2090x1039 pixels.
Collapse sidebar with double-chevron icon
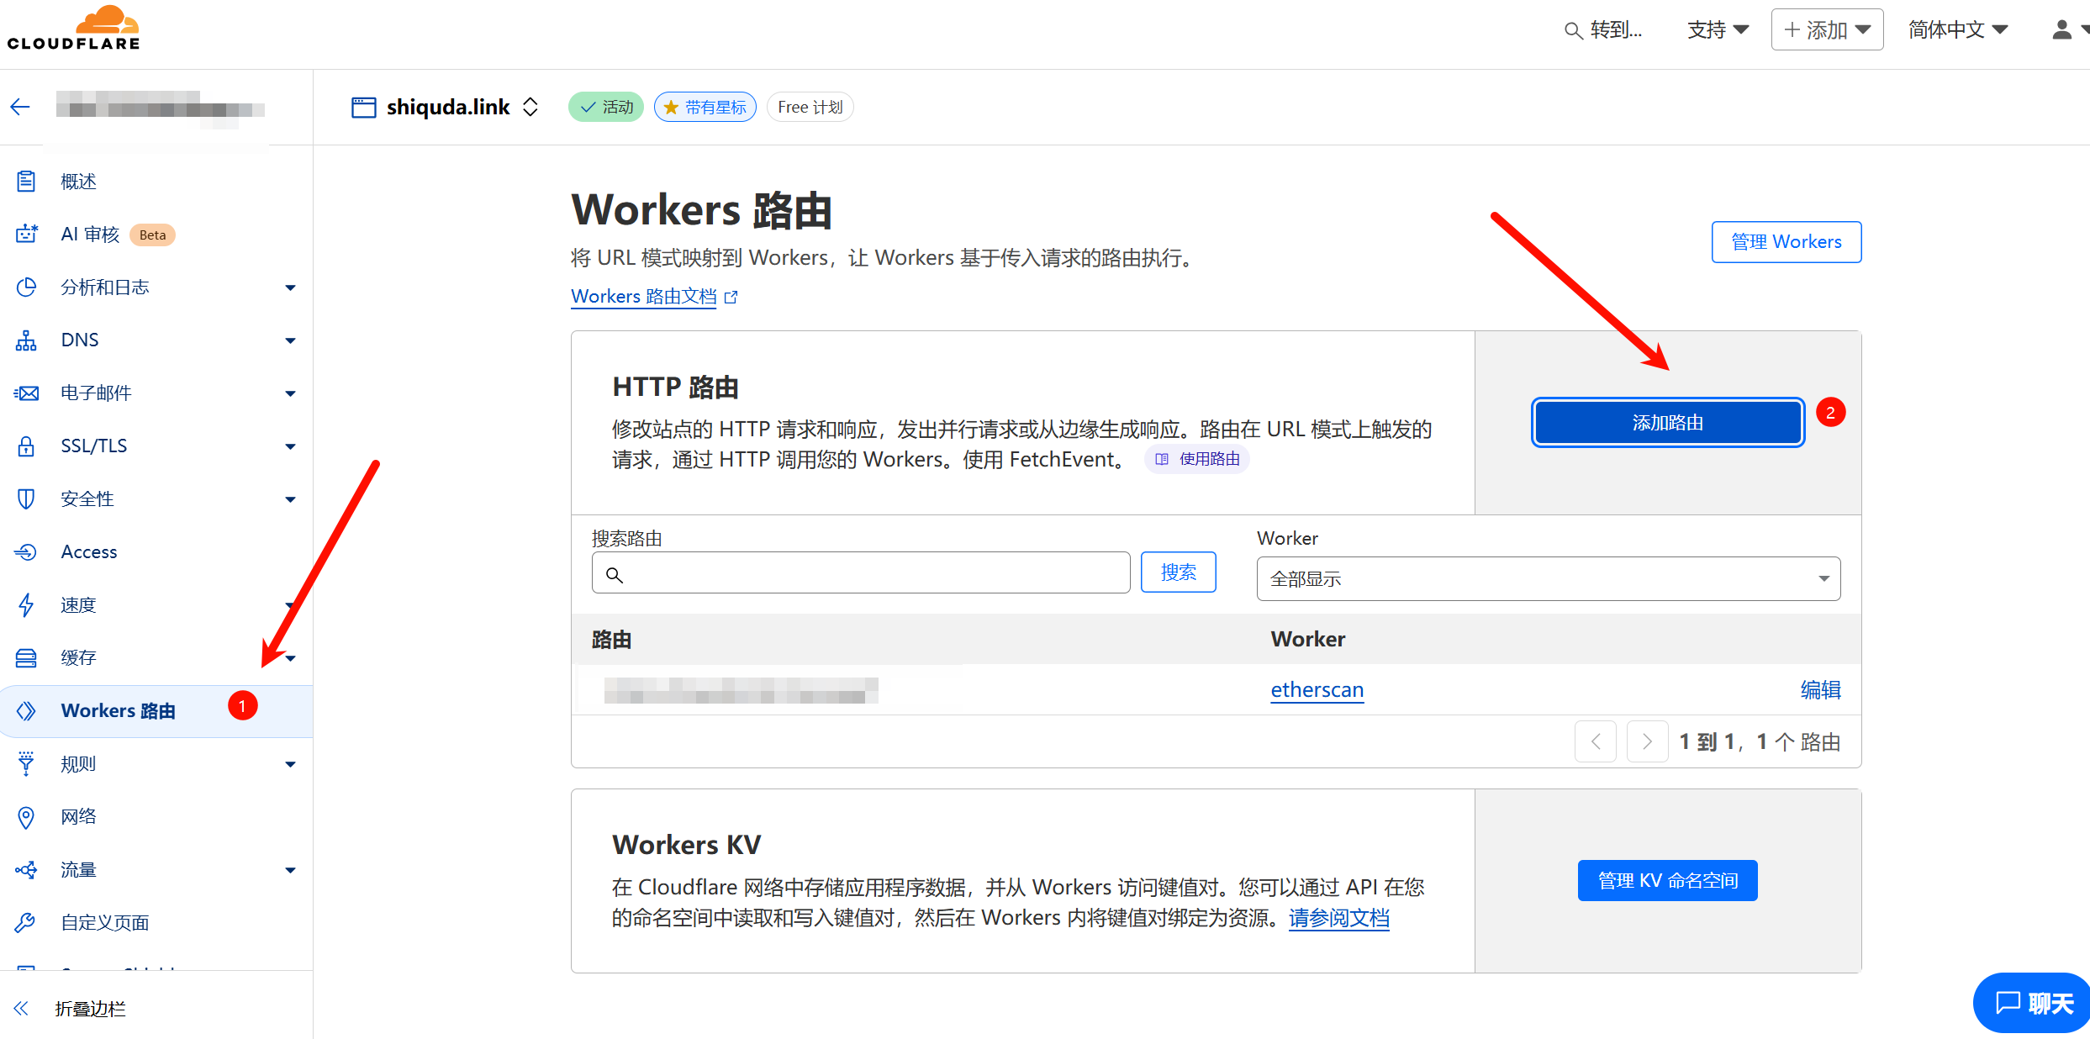(x=22, y=1009)
